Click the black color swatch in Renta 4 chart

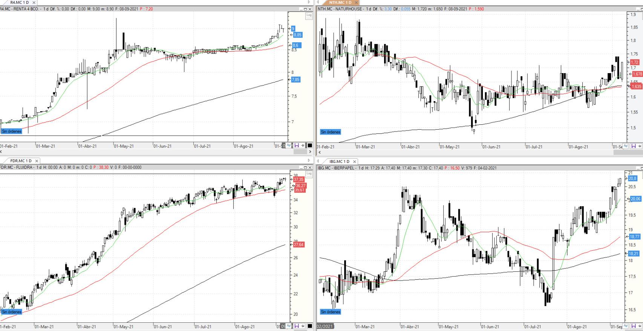pos(309,146)
